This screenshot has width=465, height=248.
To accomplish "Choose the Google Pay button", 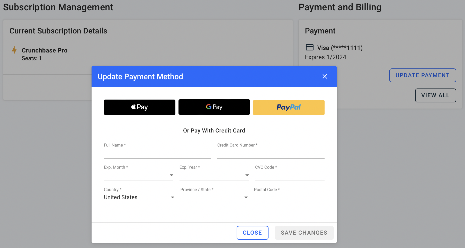I will point(214,107).
